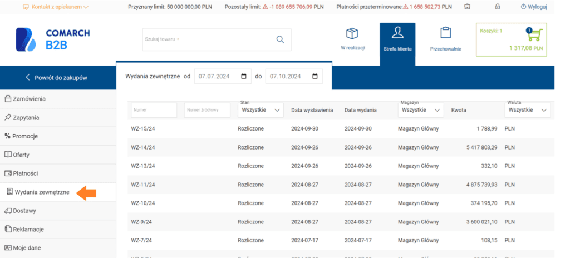The height and width of the screenshot is (264, 570).
Task: Click Przyznany limit 50 000 000,00 PLN
Action: (x=170, y=7)
